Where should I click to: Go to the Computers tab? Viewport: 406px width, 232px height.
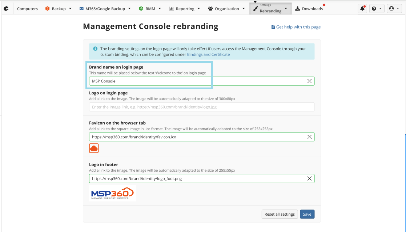click(27, 9)
